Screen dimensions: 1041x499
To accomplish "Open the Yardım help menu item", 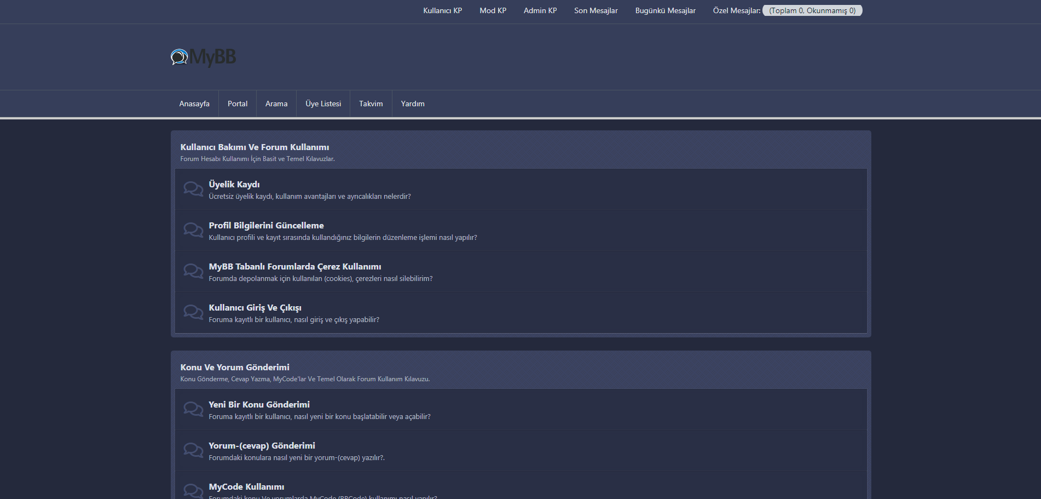I will point(413,104).
